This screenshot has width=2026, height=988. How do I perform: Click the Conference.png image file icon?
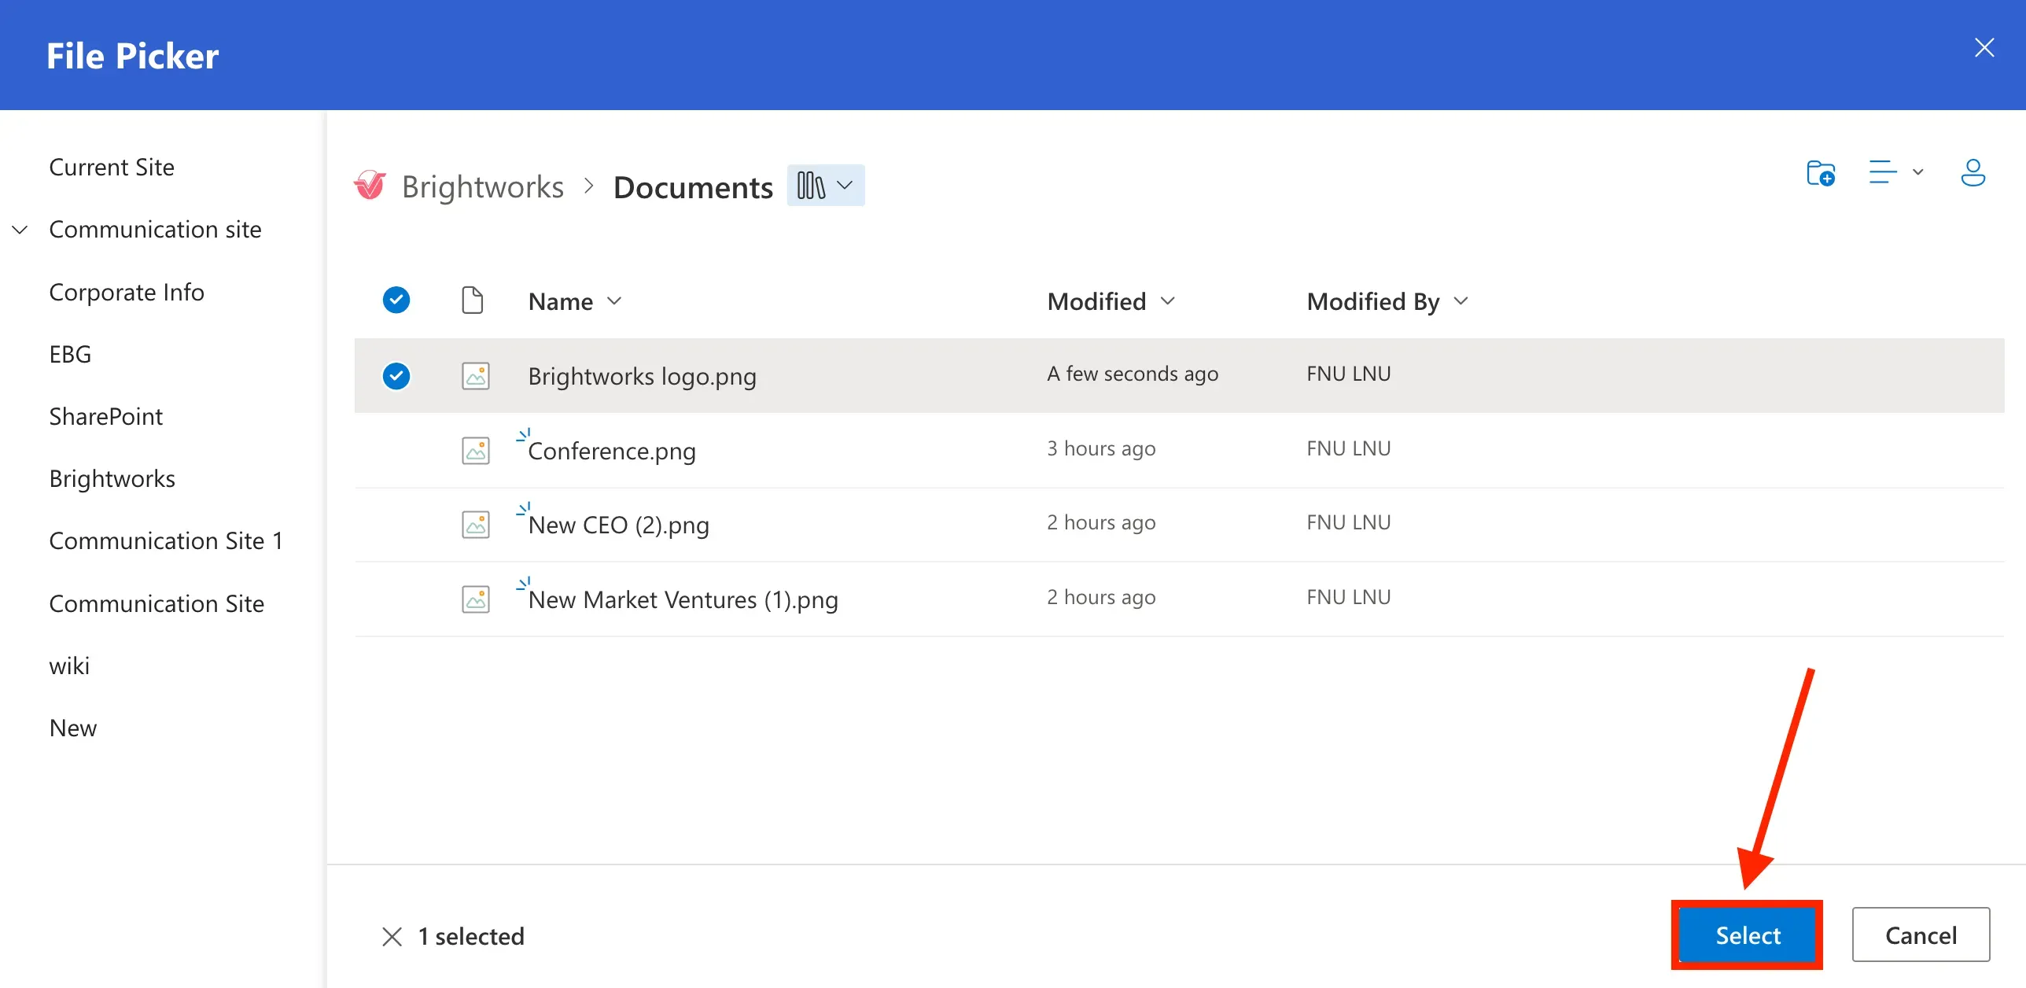pos(475,451)
